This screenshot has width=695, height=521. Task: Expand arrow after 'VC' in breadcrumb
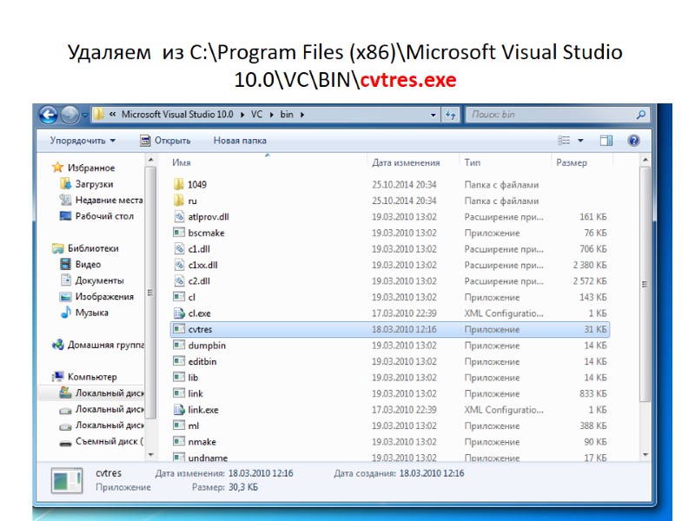click(x=271, y=115)
